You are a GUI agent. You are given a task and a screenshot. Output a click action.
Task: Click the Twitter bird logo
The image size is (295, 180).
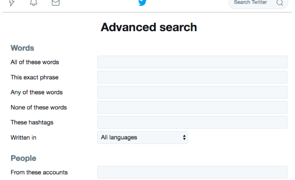[142, 2]
